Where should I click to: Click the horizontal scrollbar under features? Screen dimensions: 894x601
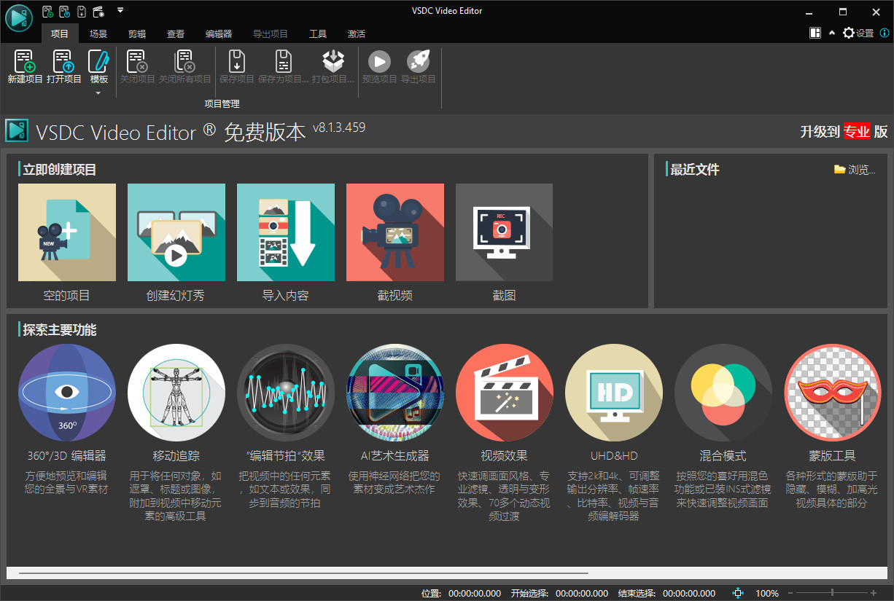(446, 574)
